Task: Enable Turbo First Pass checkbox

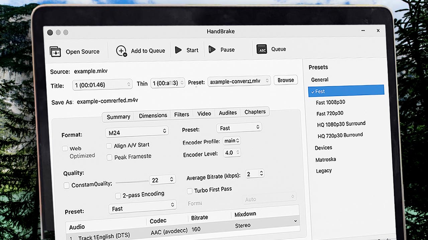Action: tap(189, 191)
